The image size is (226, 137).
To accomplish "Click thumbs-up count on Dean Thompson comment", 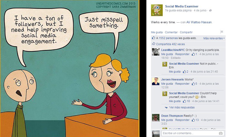I will tap(197, 120).
